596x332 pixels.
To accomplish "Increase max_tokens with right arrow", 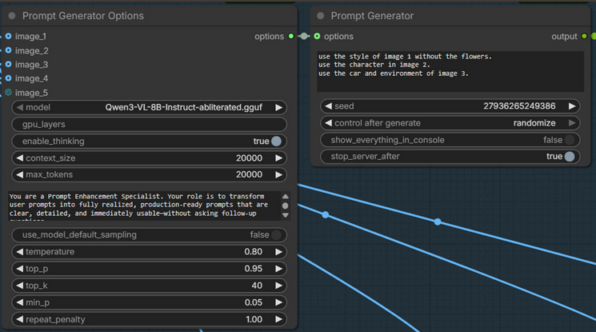I will pyautogui.click(x=278, y=174).
